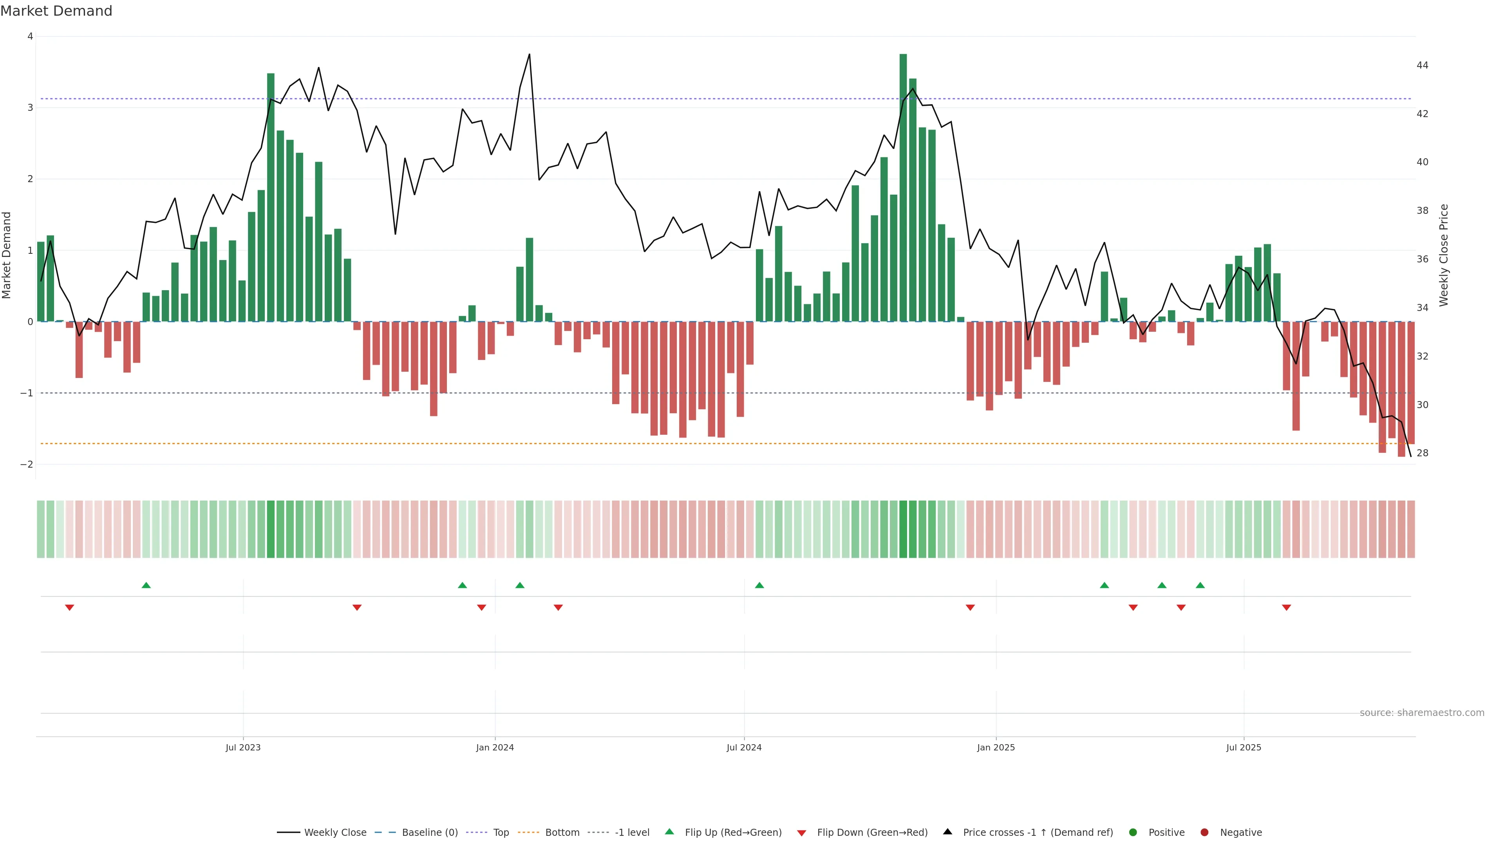
Task: Click the Flip Up triangle marker near Jul 2024
Action: pyautogui.click(x=759, y=585)
